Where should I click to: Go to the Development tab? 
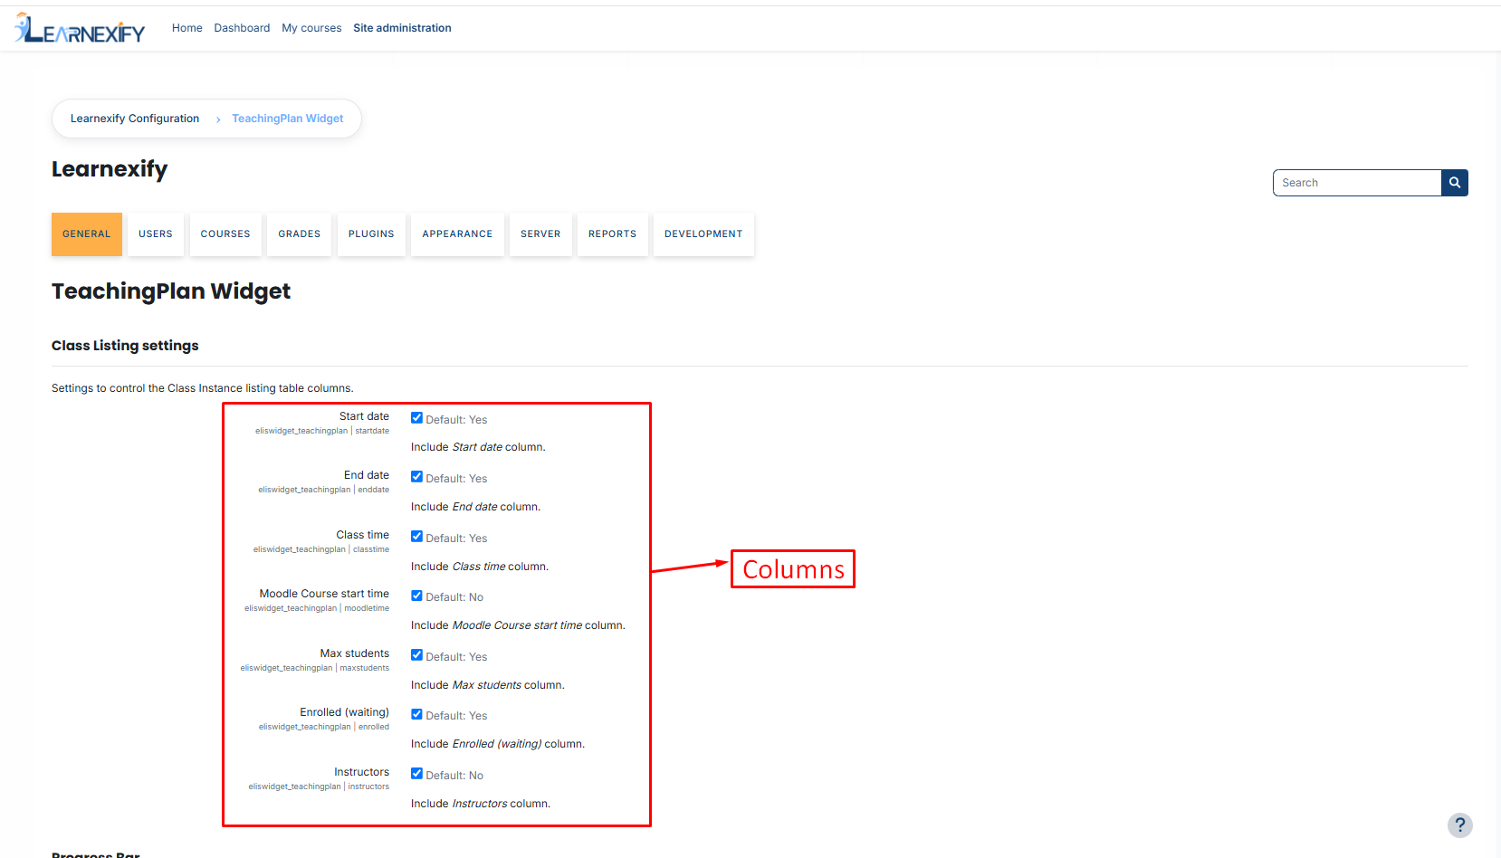(x=703, y=234)
